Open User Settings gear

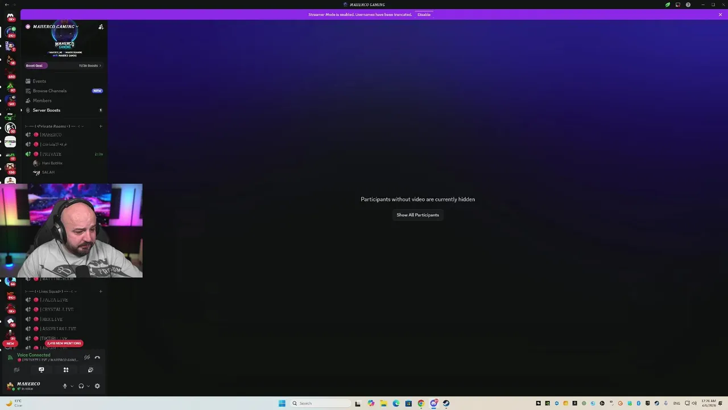coord(97,386)
